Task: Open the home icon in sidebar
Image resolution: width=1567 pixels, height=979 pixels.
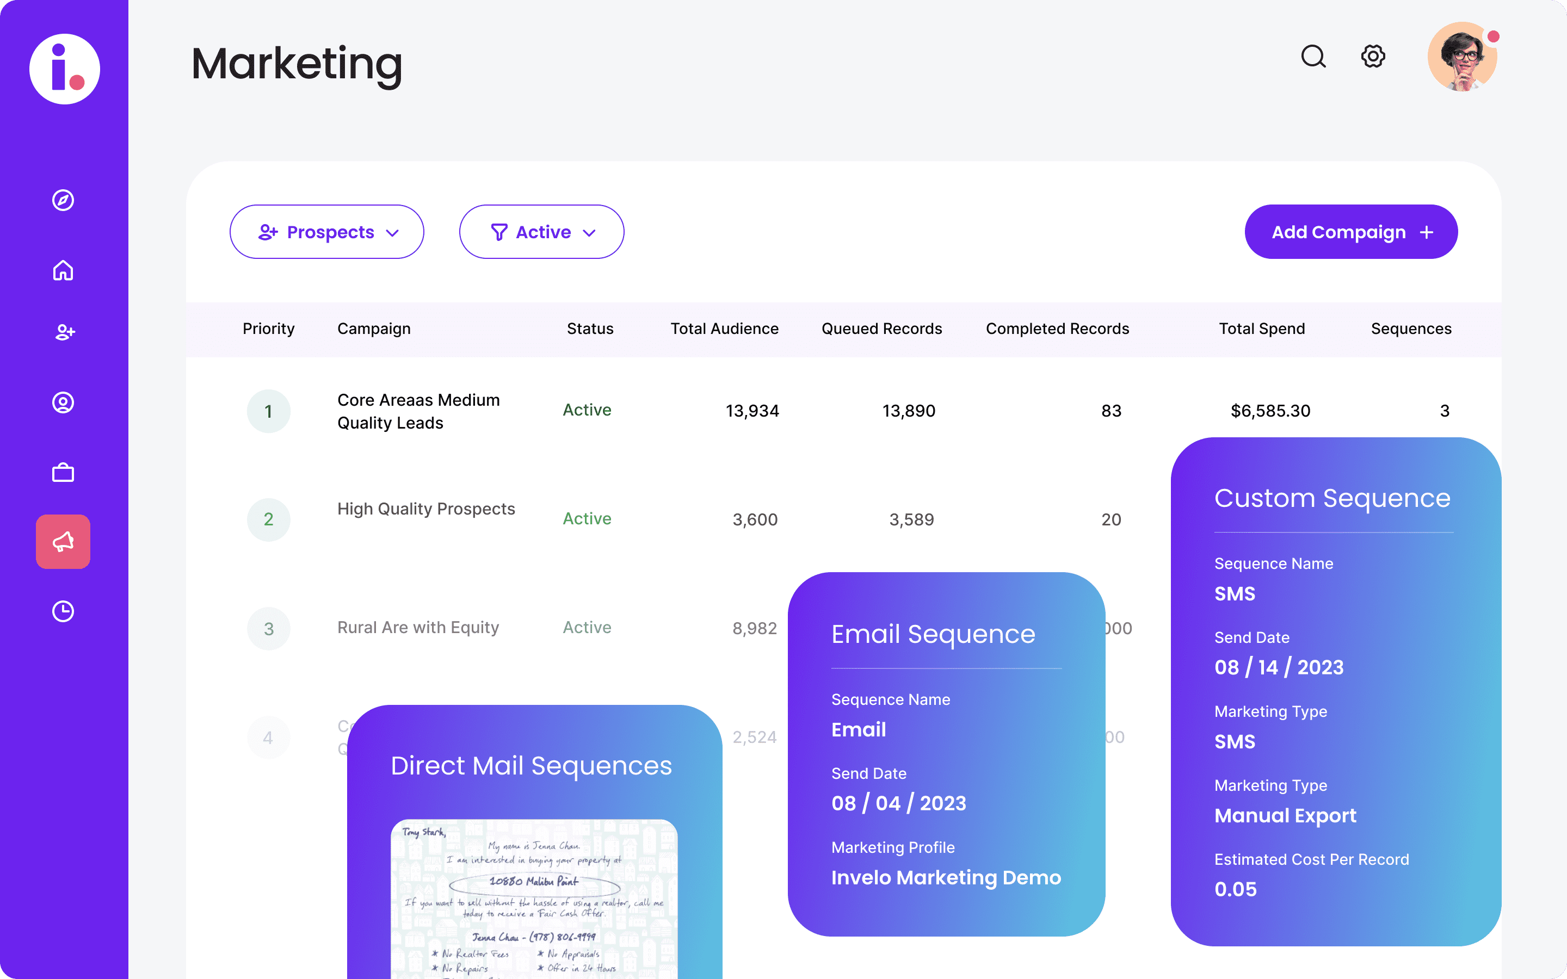Action: pyautogui.click(x=63, y=270)
